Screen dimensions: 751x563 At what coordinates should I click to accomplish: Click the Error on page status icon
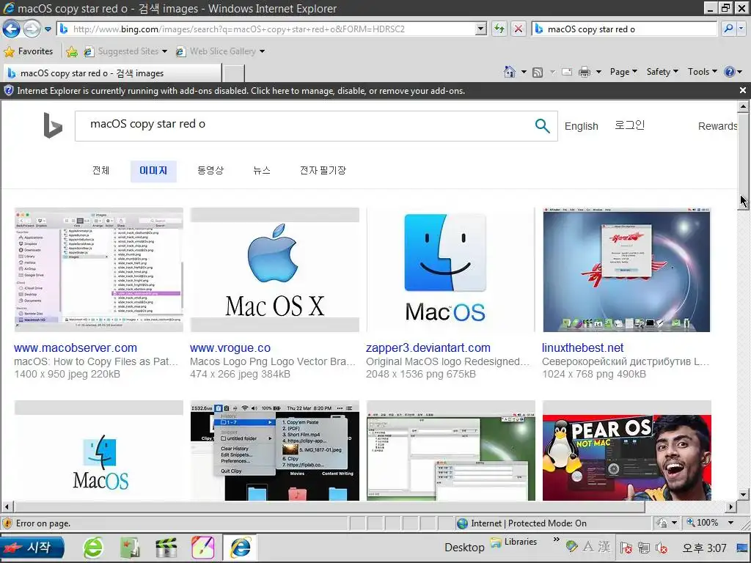(x=7, y=523)
